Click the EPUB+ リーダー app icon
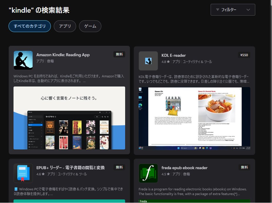The image size is (272, 203). 23,173
